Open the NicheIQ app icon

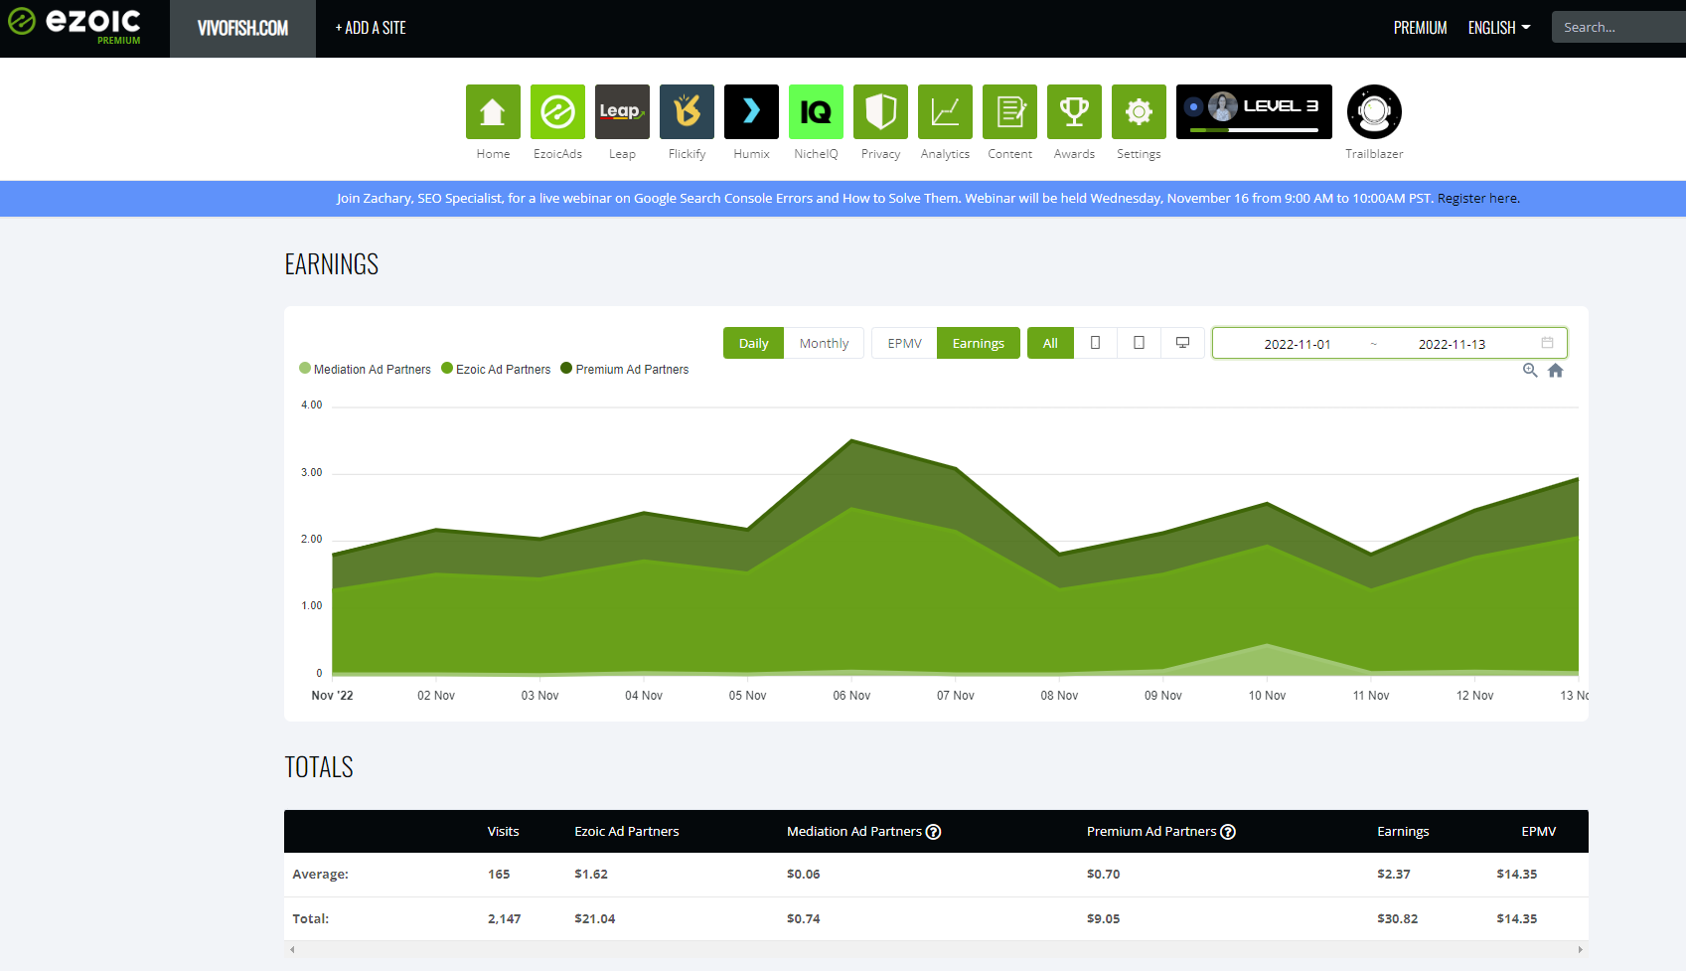tap(816, 111)
